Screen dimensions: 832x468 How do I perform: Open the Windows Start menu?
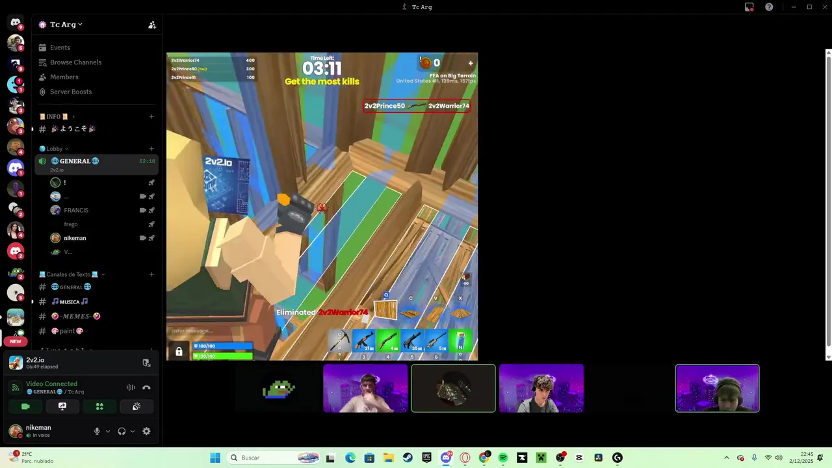click(x=215, y=458)
